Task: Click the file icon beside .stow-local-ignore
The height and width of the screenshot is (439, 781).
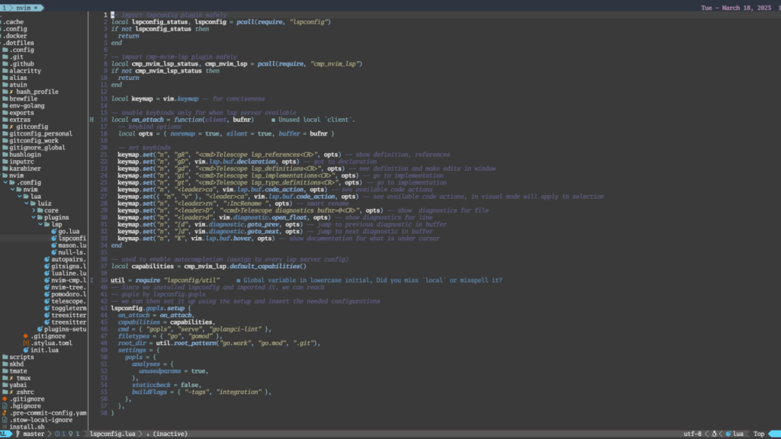Action: (5, 420)
